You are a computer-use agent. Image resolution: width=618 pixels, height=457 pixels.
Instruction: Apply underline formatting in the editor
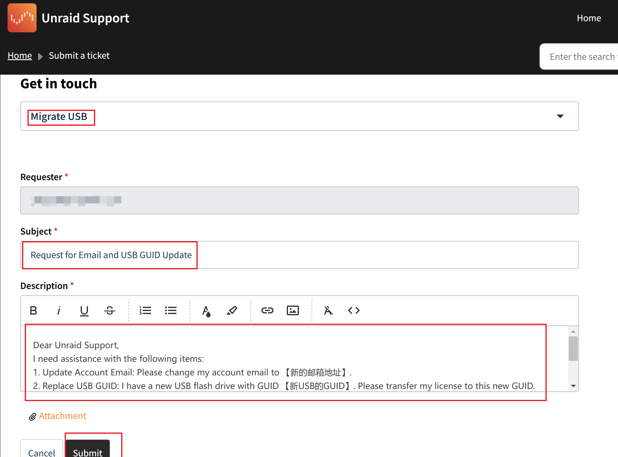(84, 310)
